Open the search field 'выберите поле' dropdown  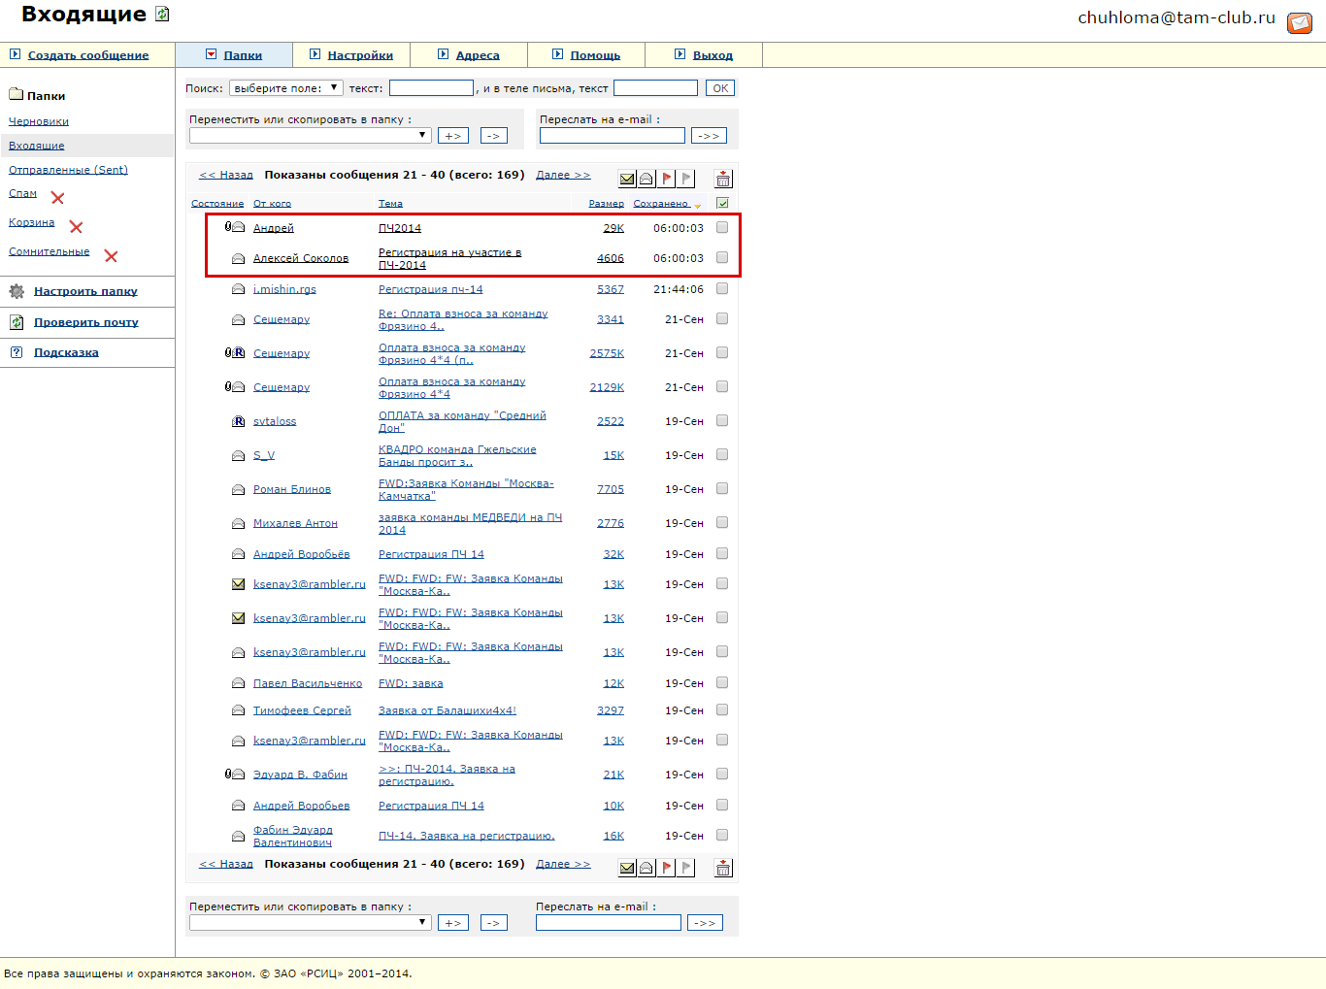click(x=285, y=88)
